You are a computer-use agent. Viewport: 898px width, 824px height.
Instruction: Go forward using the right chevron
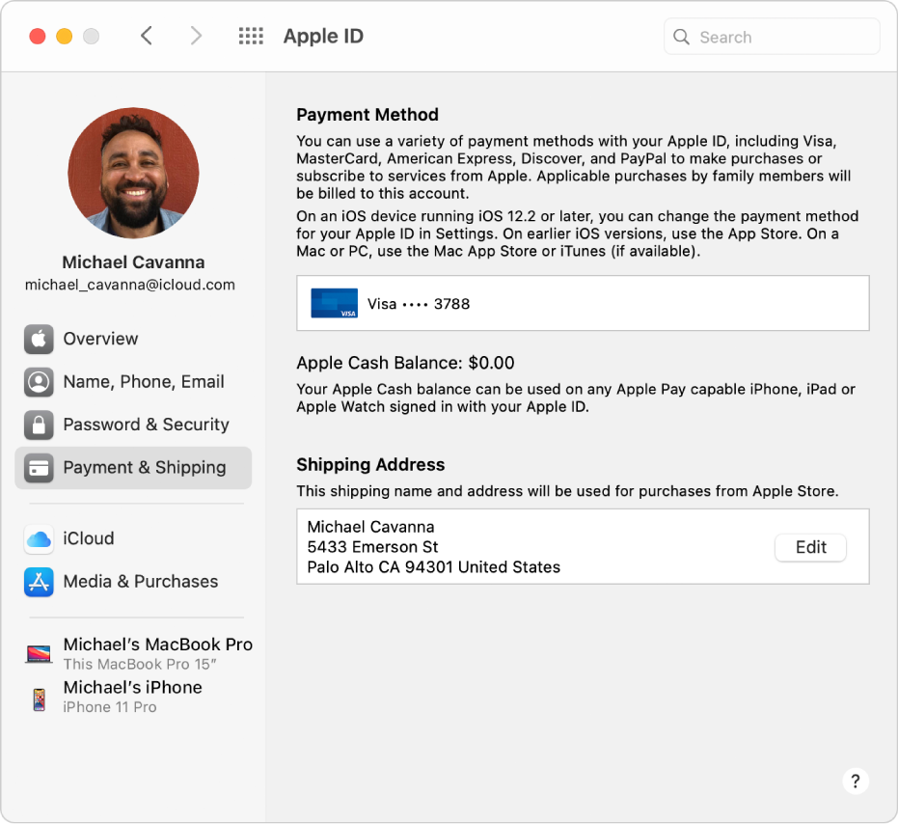196,37
